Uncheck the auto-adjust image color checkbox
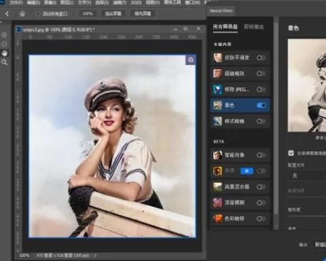The width and height of the screenshot is (326, 261). [291, 153]
